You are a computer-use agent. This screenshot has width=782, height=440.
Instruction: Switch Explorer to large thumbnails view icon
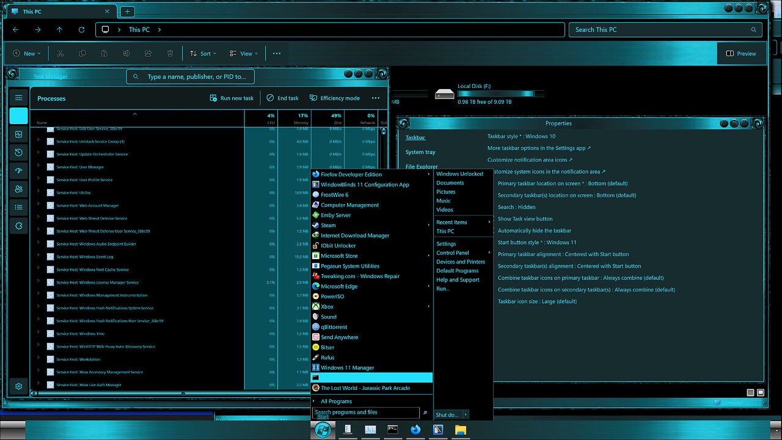(x=761, y=392)
